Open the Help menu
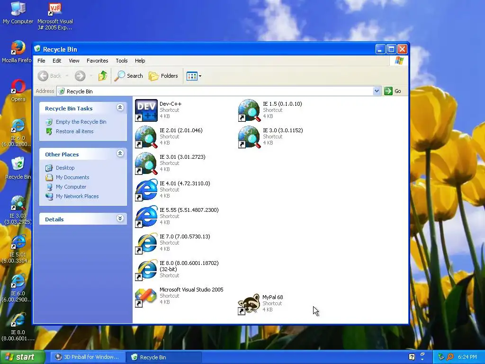Screen dimensions: 485x364 140,61
